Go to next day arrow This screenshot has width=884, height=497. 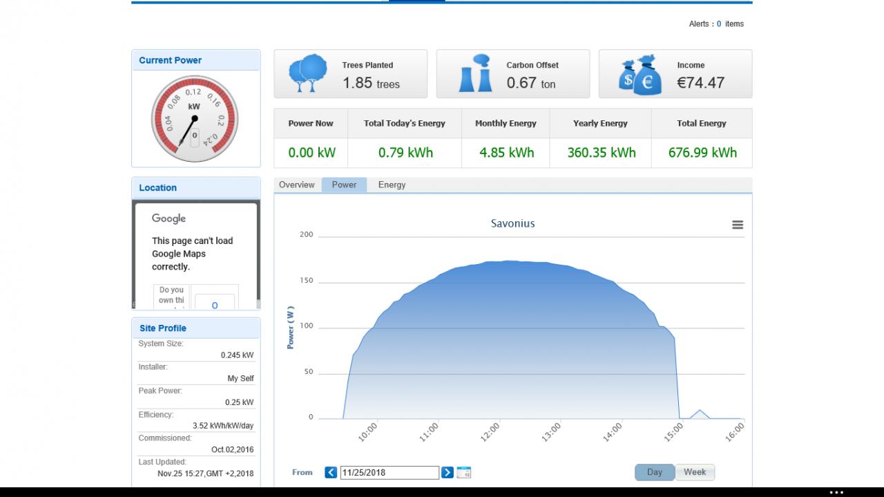point(448,473)
